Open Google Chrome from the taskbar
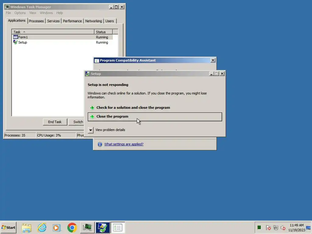Screen dimensions: 312x234 pos(72,227)
